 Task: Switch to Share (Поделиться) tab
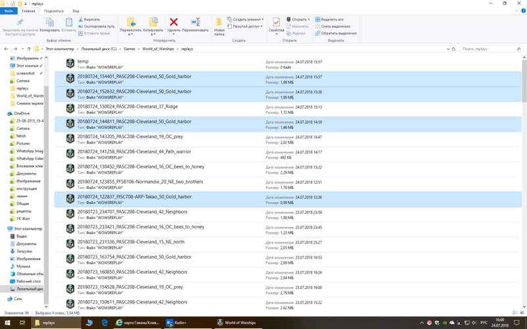click(x=54, y=11)
